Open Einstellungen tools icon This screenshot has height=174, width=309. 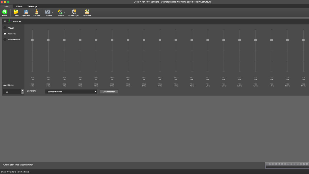tap(74, 12)
